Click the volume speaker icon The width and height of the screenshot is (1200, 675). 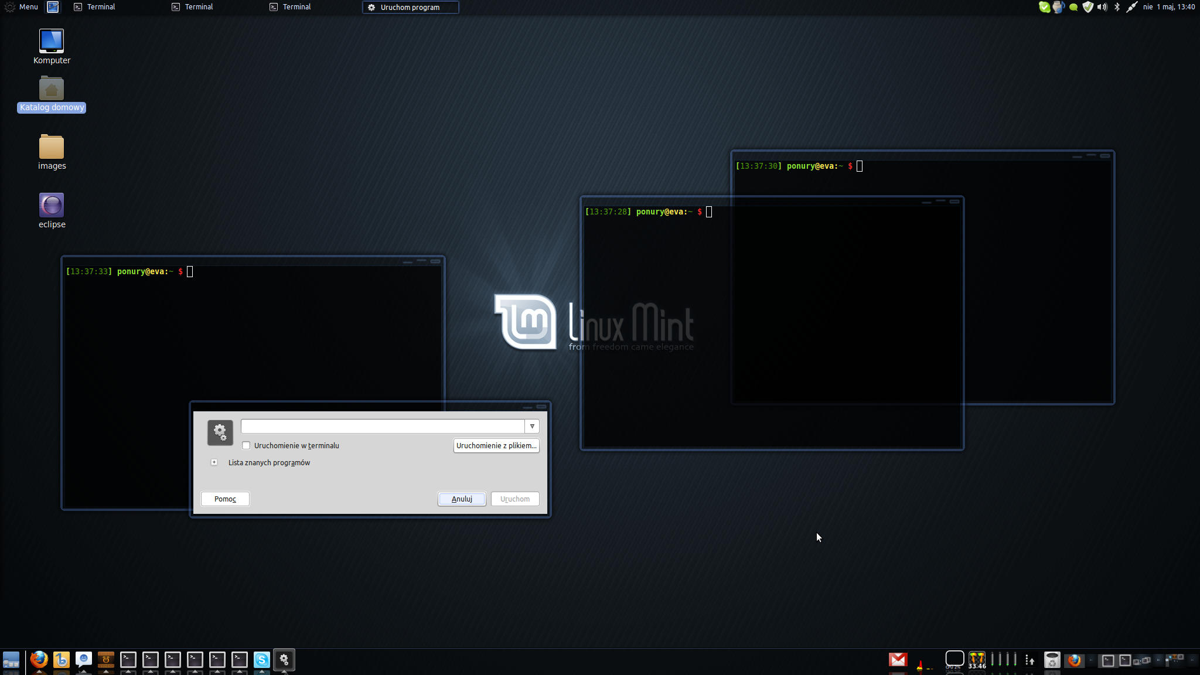pyautogui.click(x=1102, y=7)
